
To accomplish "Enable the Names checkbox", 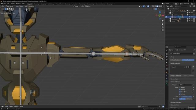I will coord(180,87).
